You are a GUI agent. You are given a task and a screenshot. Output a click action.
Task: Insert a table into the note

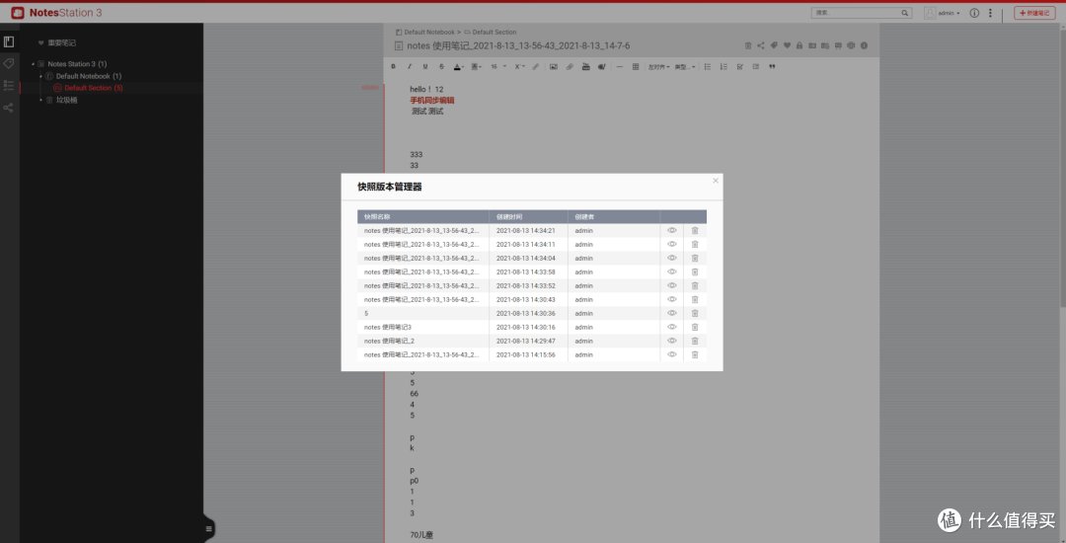point(636,66)
